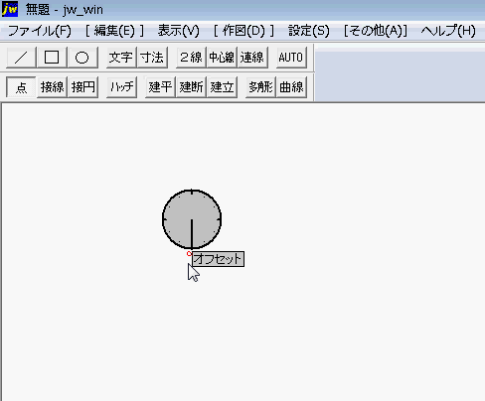This screenshot has height=401, width=485.
Task: Choose the 中心線 center line tool
Action: coord(222,58)
